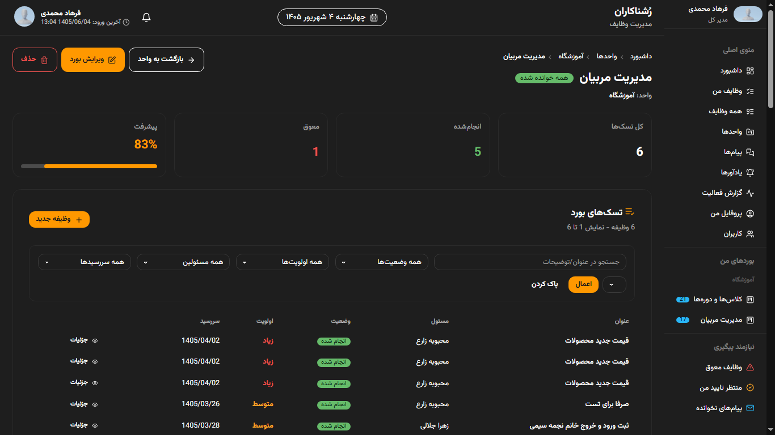Open وظایف معوق warning icon item
This screenshot has width=775, height=435.
[750, 368]
